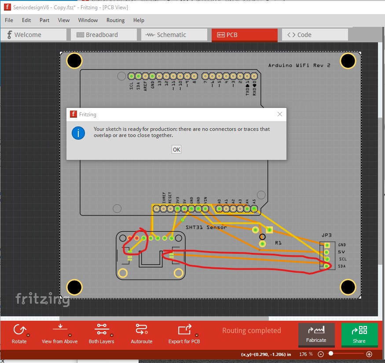Open the Help menu

pos(139,20)
